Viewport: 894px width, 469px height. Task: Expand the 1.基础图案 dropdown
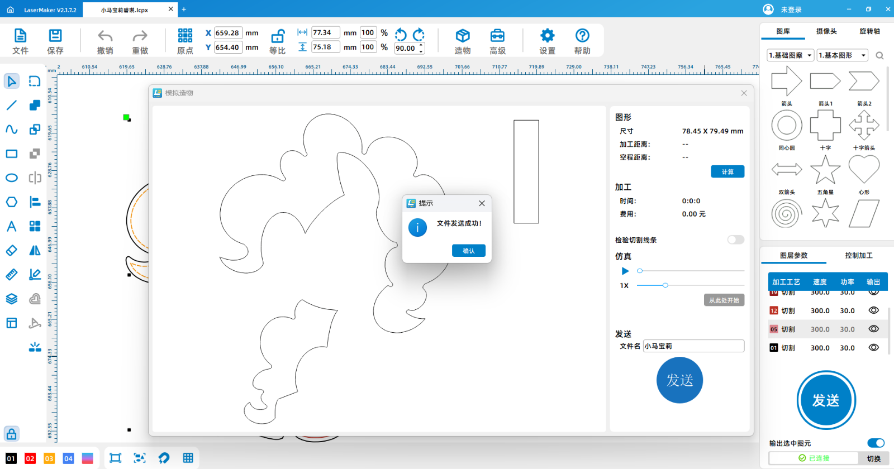790,55
